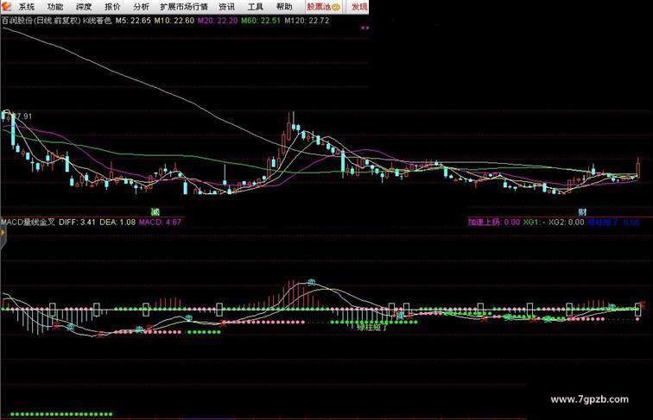This screenshot has width=653, height=420.
Task: Click the green 减 marker icon
Action: pos(155,211)
